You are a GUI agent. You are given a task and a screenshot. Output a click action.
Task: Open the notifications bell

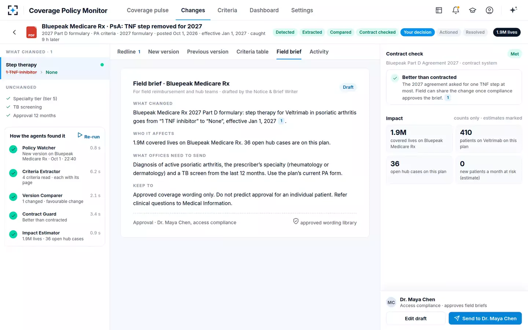click(456, 10)
